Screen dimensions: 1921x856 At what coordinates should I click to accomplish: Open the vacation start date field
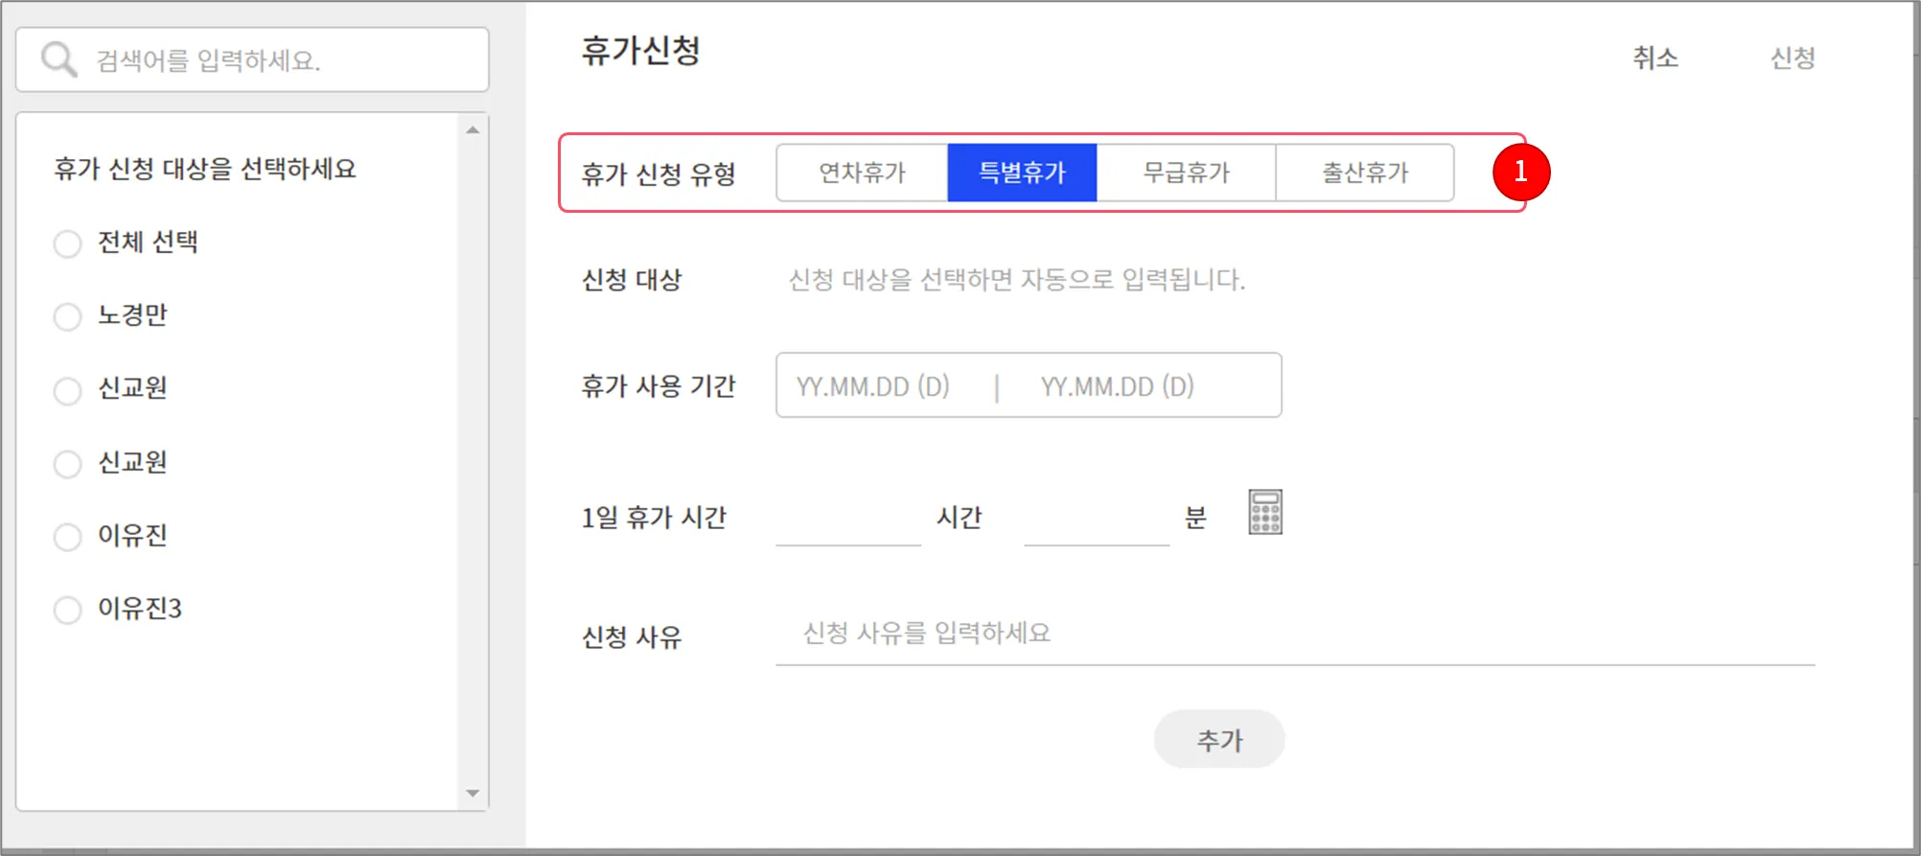pyautogui.click(x=873, y=386)
